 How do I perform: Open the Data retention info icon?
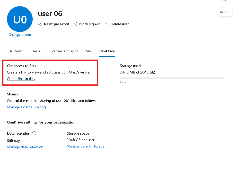pos(34,133)
